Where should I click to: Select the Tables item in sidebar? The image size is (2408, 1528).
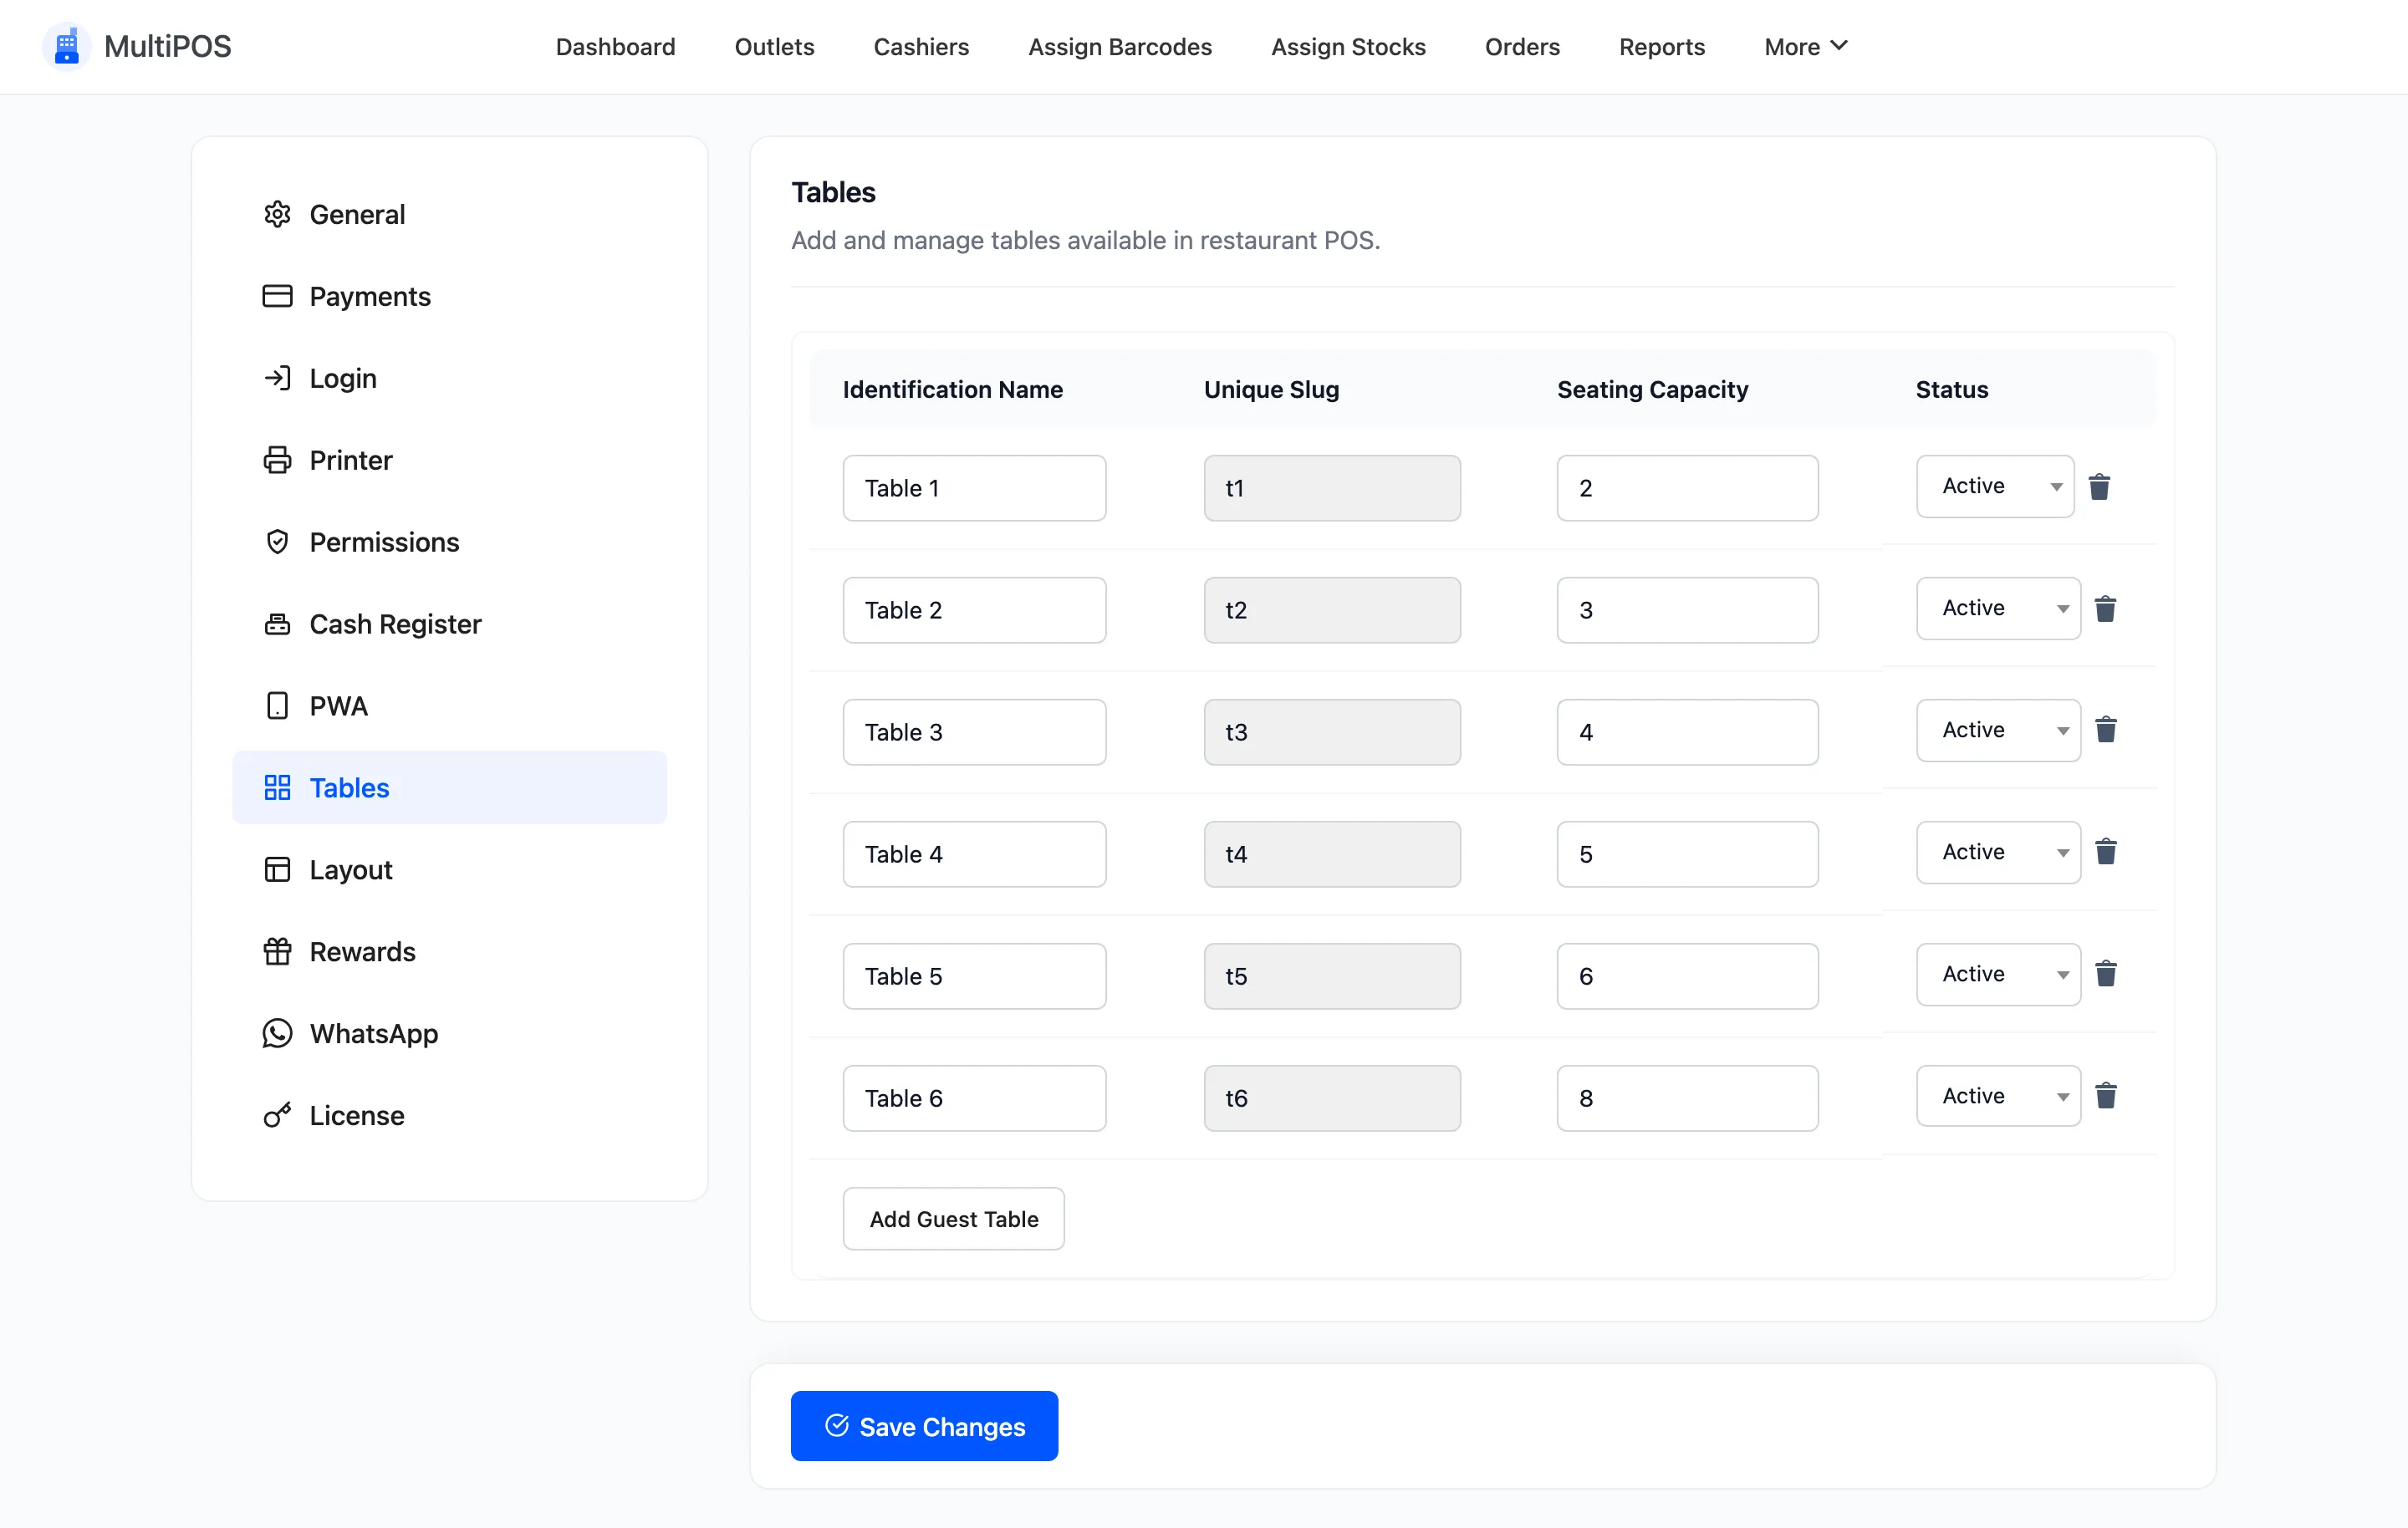click(x=449, y=788)
